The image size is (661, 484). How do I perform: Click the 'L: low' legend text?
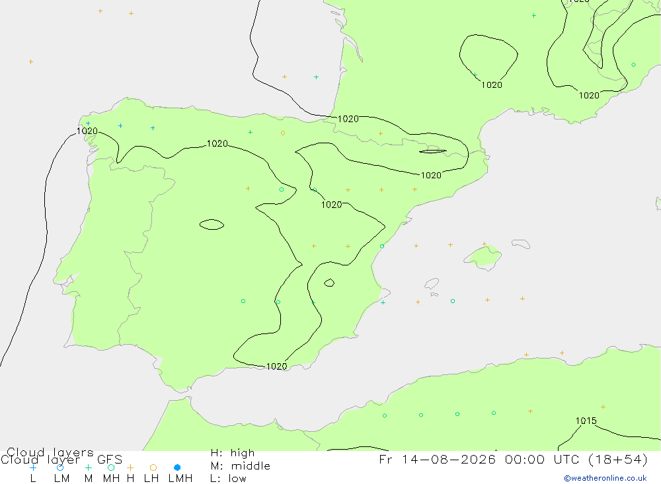(228, 479)
